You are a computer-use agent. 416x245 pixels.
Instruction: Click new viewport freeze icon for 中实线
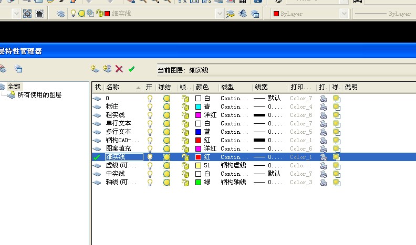[x=336, y=174]
